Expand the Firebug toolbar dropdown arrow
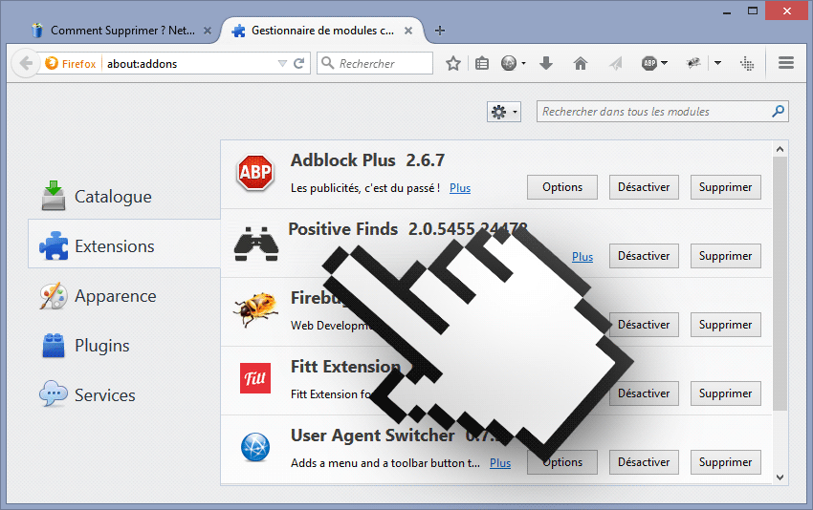Viewport: 813px width, 510px height. (x=717, y=63)
